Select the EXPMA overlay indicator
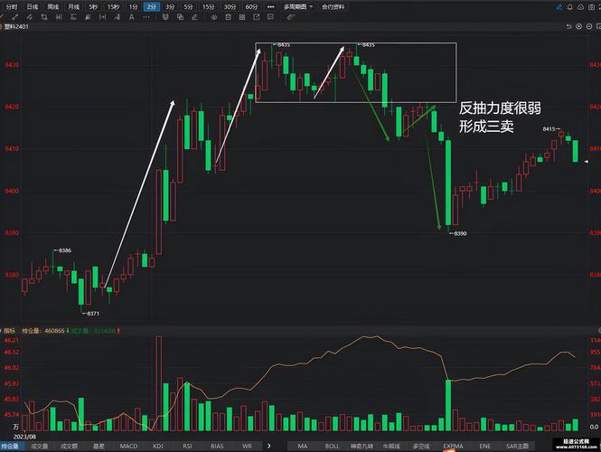Viewport: 601px width, 452px height. tap(453, 446)
